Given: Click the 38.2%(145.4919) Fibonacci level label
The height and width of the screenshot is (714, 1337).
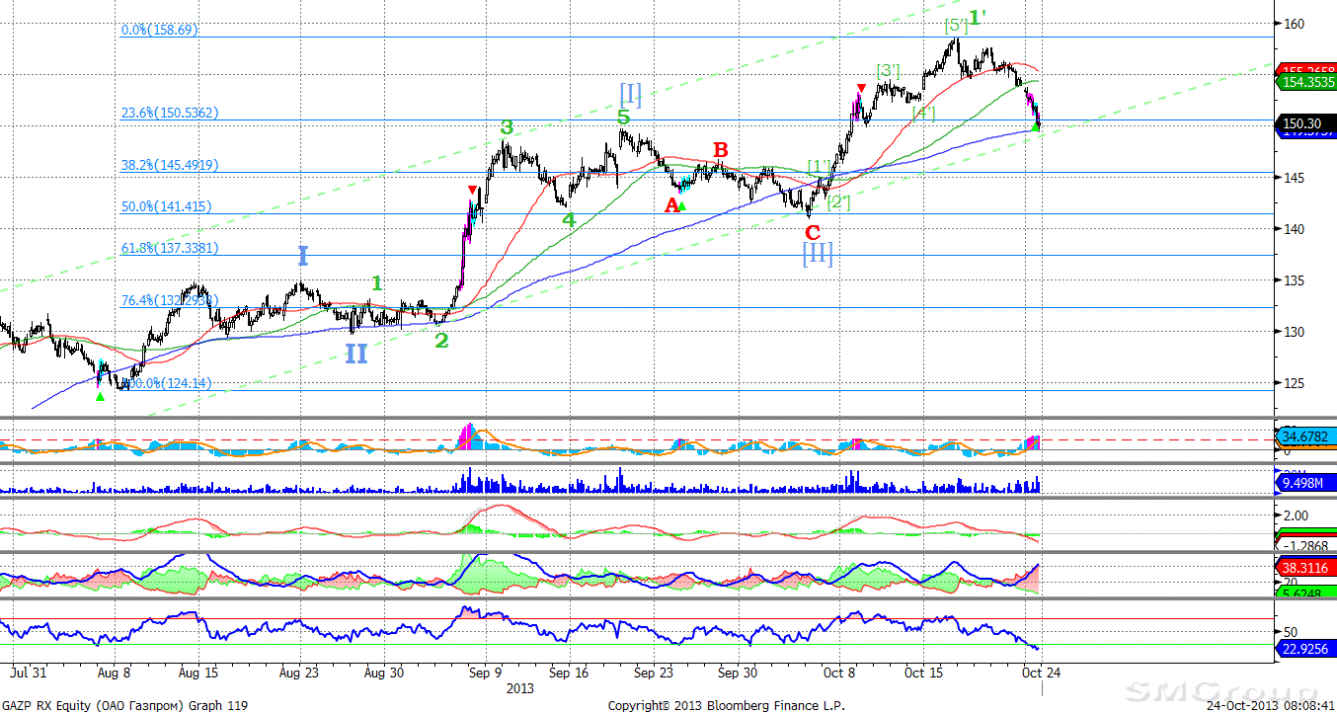Looking at the screenshot, I should pyautogui.click(x=170, y=166).
